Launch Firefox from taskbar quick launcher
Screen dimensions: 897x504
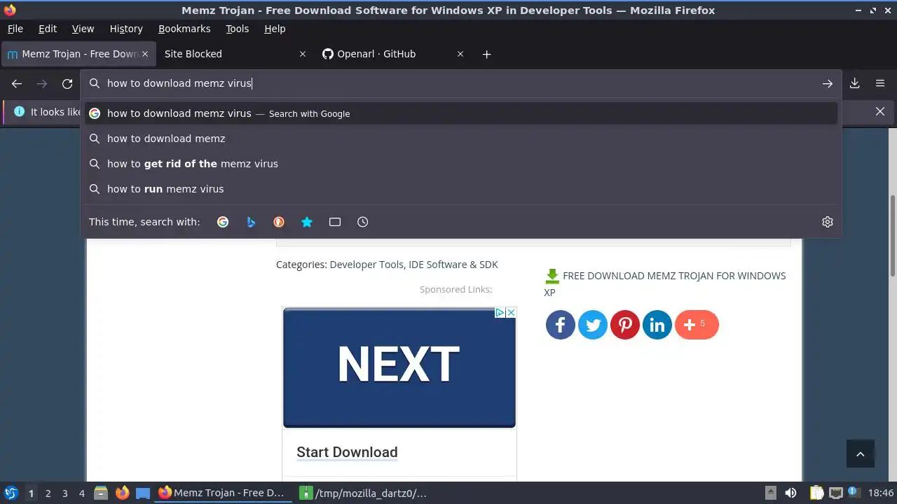click(122, 493)
